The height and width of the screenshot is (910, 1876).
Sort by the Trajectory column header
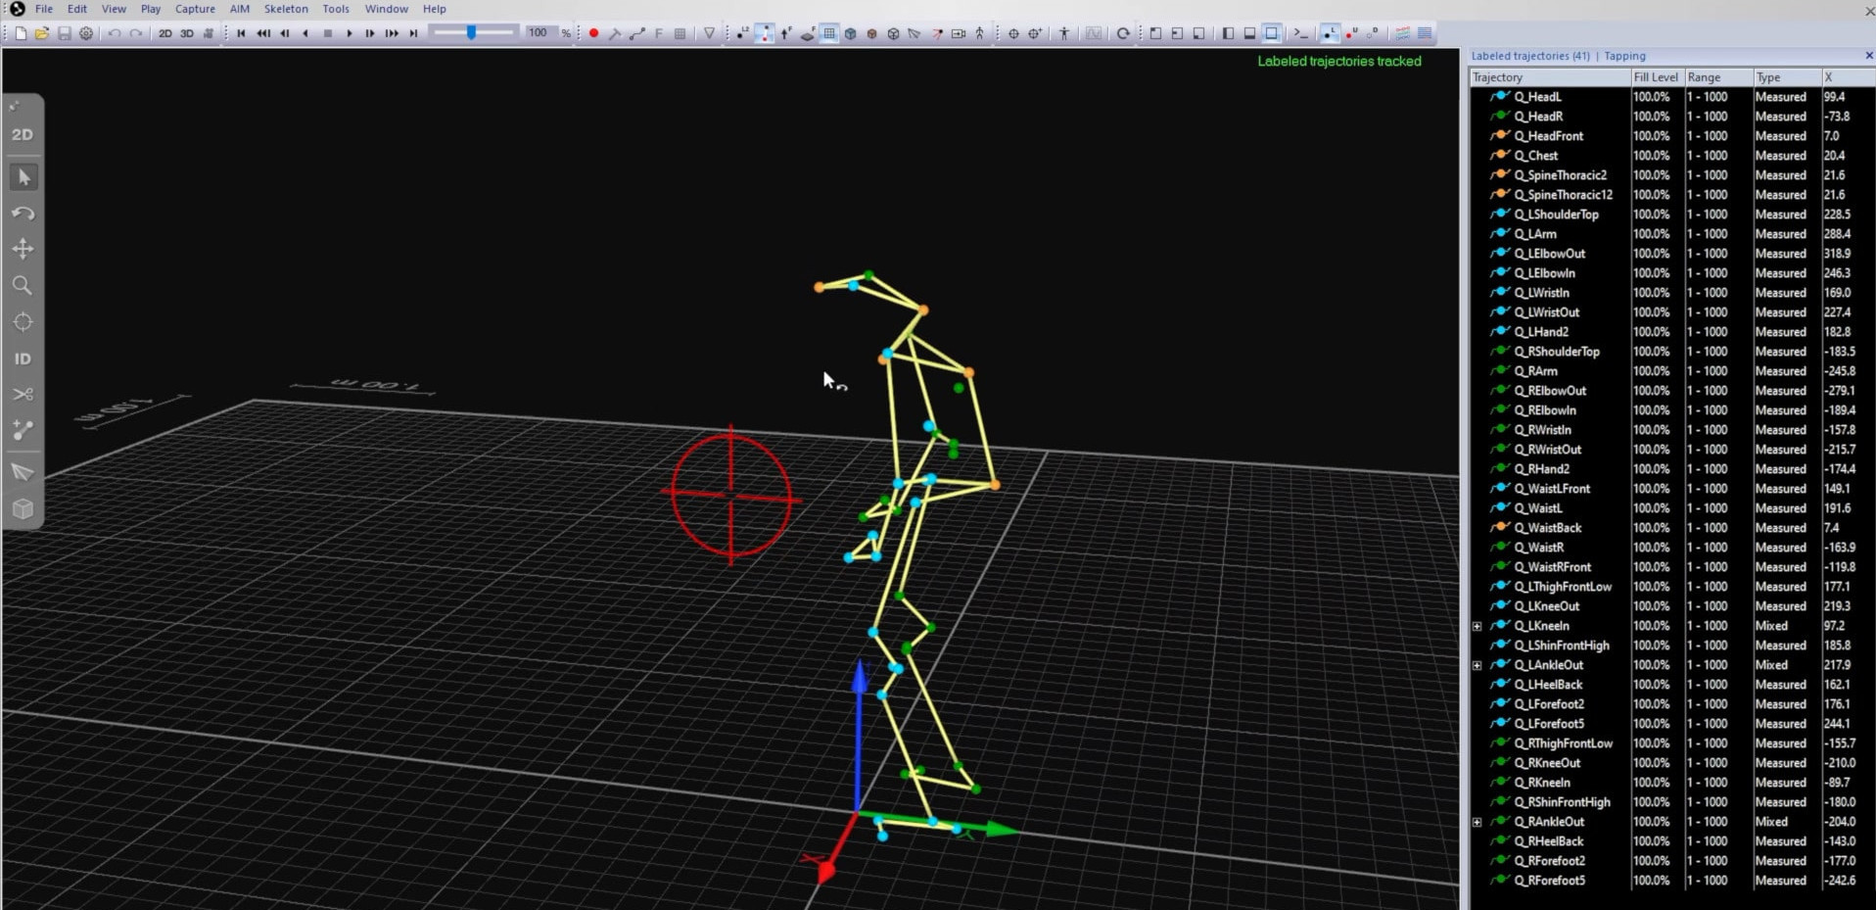coord(1550,77)
